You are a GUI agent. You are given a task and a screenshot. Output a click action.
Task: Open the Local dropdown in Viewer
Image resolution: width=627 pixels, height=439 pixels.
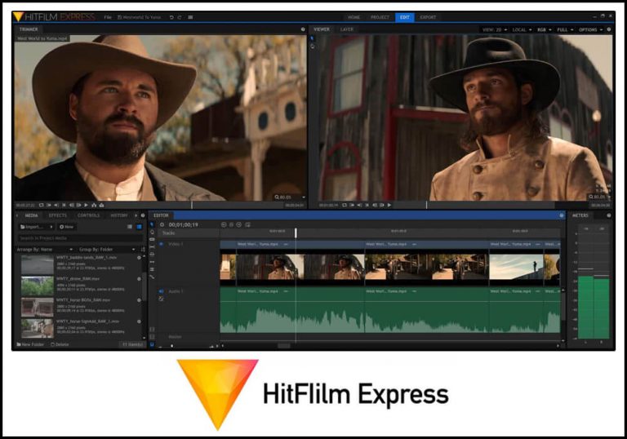pos(522,29)
